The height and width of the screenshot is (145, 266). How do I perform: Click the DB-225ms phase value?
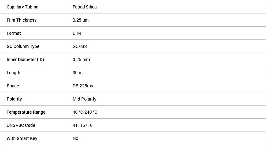(x=83, y=86)
